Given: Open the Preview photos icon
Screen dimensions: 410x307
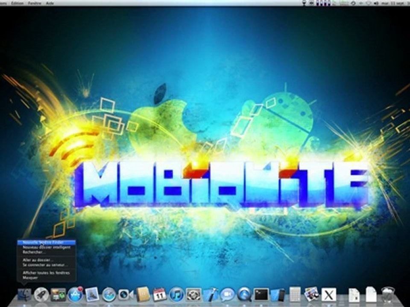Looking at the screenshot, I should (x=311, y=295).
